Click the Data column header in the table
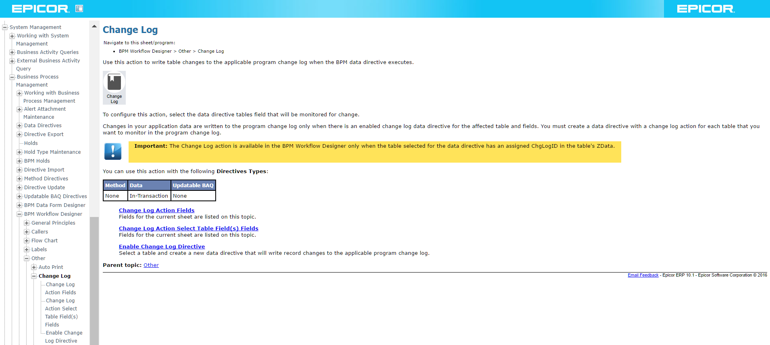 pos(150,186)
